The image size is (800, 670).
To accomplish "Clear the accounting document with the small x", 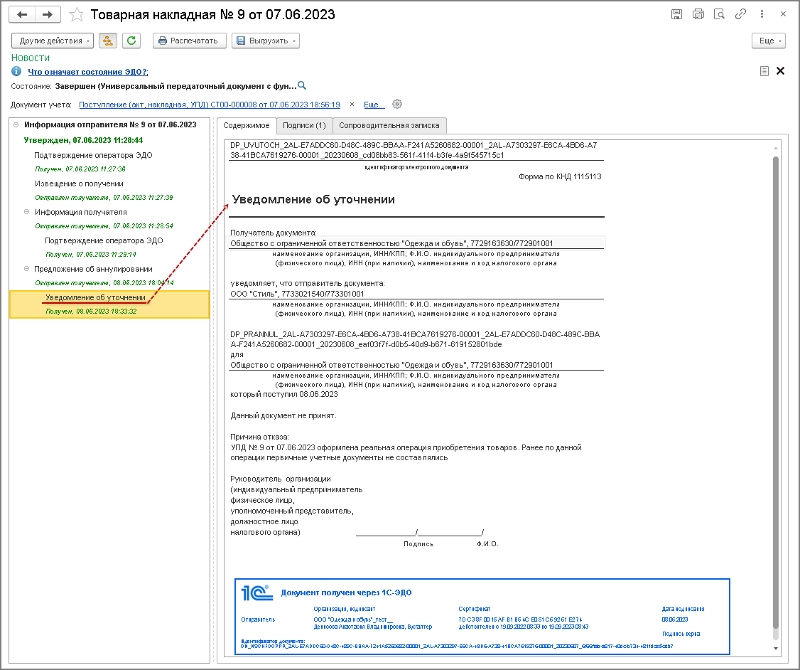I will pos(352,104).
